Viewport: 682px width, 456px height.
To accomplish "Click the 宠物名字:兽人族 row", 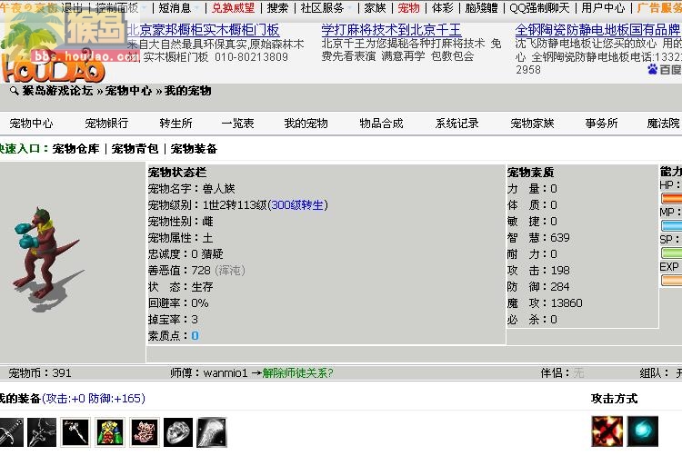I will tap(191, 189).
